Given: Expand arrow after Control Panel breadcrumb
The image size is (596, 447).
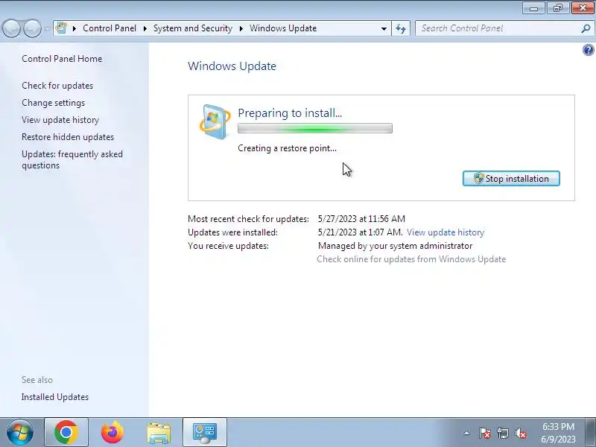Looking at the screenshot, I should click(145, 28).
